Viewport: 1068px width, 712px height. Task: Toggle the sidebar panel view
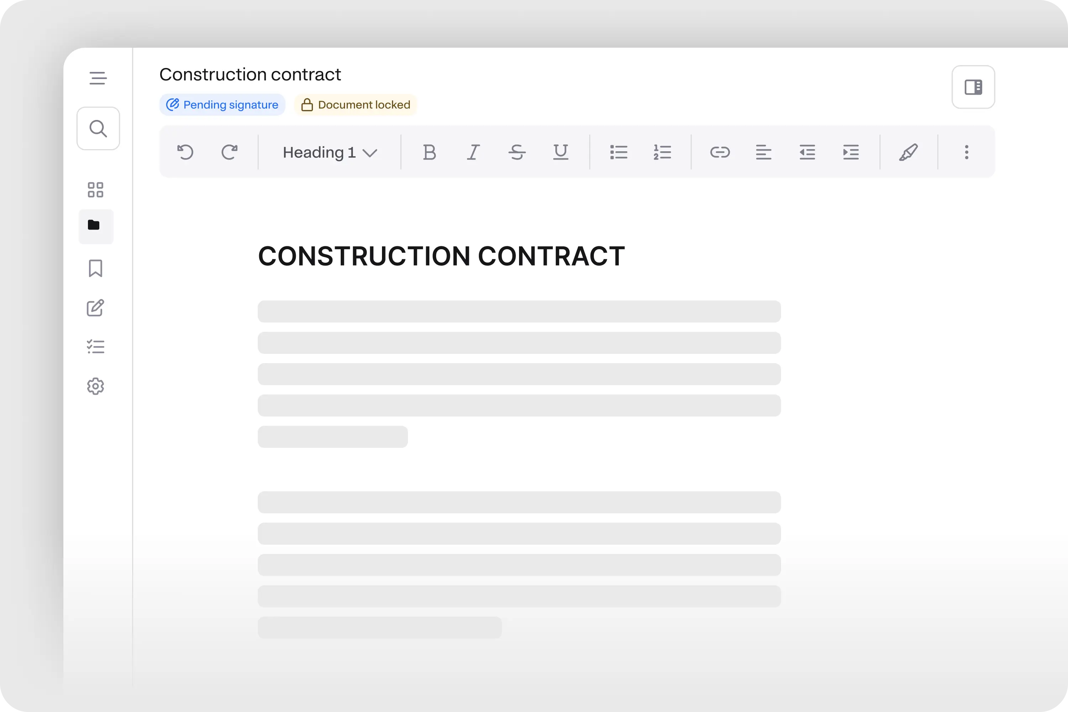(x=973, y=88)
